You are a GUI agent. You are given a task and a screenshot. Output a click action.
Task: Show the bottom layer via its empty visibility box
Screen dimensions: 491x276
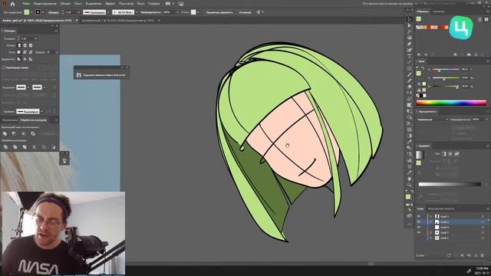pyautogui.click(x=419, y=238)
